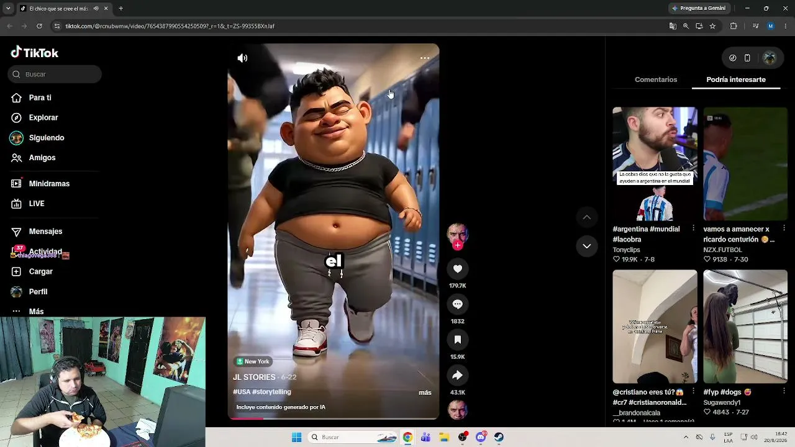Open Steam from the taskbar

click(499, 437)
